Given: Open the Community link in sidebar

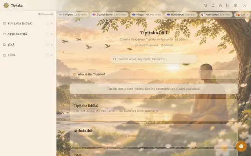Looking at the screenshot, I should [45, 14].
